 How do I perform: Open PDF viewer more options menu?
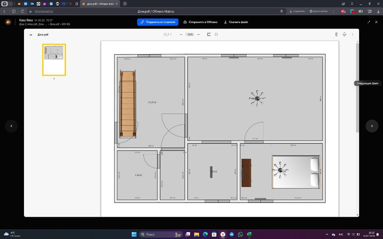point(352,35)
